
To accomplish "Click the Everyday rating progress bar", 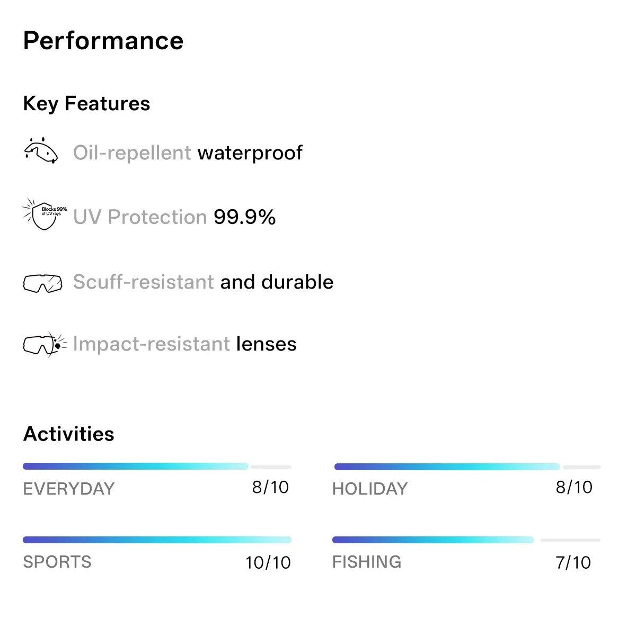I will [157, 466].
